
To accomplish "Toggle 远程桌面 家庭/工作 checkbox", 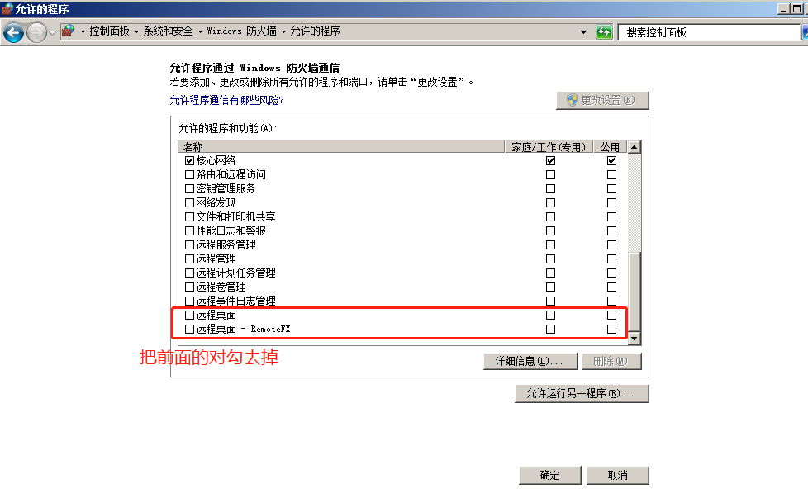I will (550, 315).
